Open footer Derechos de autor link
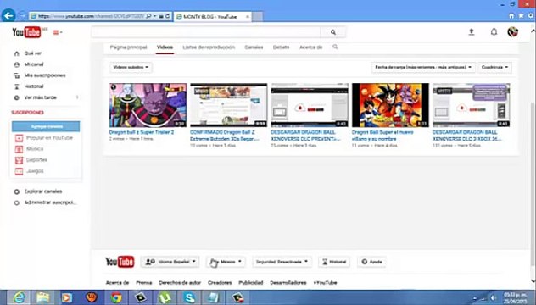Image resolution: width=536 pixels, height=305 pixels. 180,283
